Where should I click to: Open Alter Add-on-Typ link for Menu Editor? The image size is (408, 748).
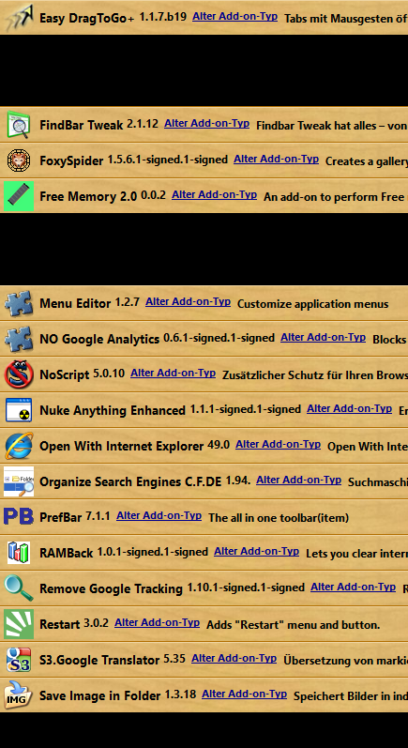click(x=188, y=302)
